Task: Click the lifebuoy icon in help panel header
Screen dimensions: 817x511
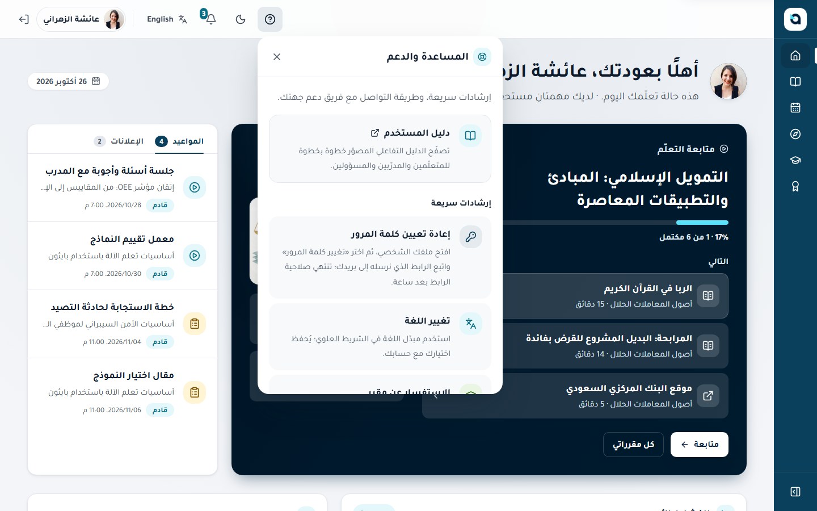Action: (x=482, y=57)
